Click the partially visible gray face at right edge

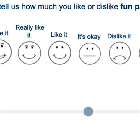(x=139, y=53)
